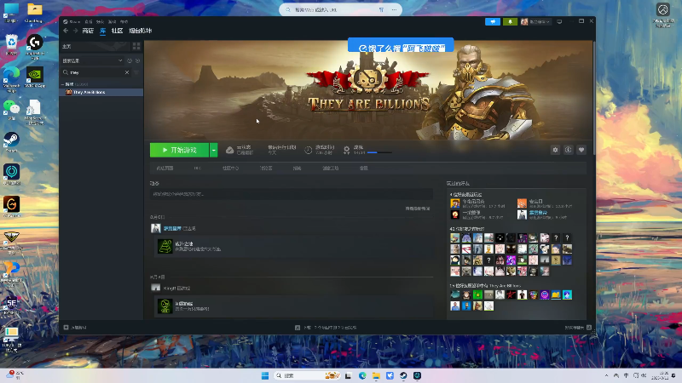This screenshot has height=383, width=682.
Task: Click the library search field containing 'they'
Action: (95, 72)
